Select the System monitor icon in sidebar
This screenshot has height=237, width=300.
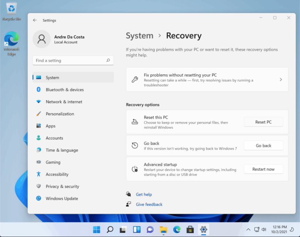click(38, 77)
